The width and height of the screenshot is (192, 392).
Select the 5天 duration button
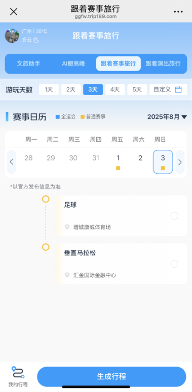(137, 89)
